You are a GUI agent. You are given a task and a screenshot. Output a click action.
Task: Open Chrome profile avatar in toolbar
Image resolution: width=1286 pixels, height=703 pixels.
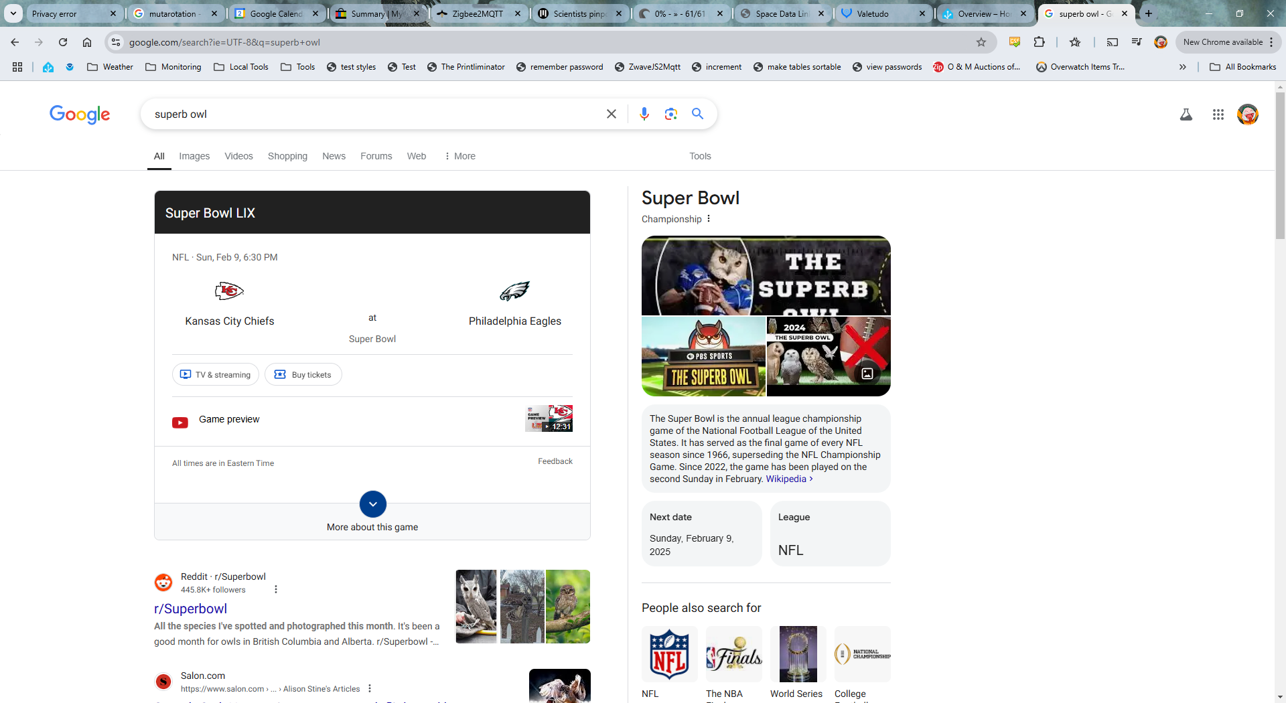1161,42
